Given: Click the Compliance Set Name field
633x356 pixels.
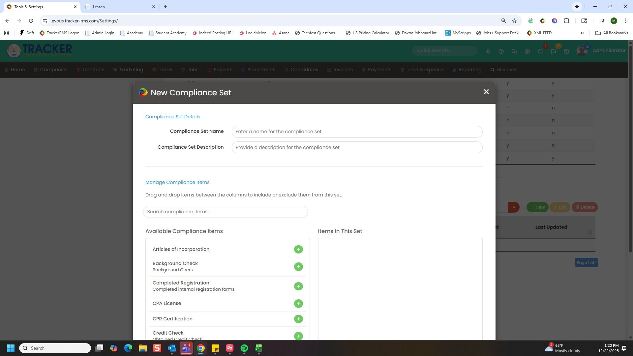Looking at the screenshot, I should (357, 132).
